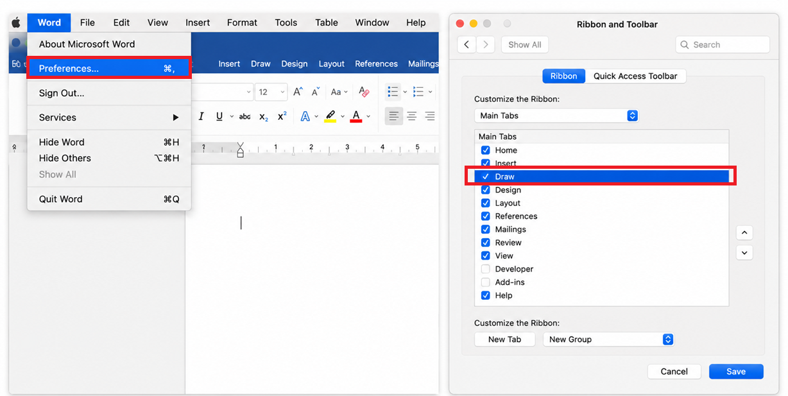Toggle italic formatting

[201, 116]
